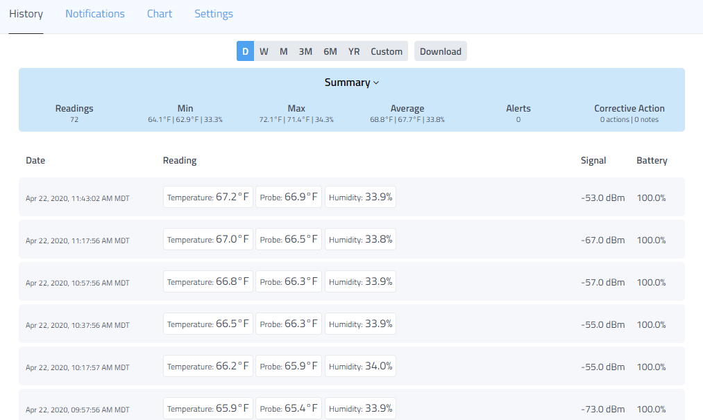Open the 0 notes link
The image size is (703, 420).
(x=647, y=120)
